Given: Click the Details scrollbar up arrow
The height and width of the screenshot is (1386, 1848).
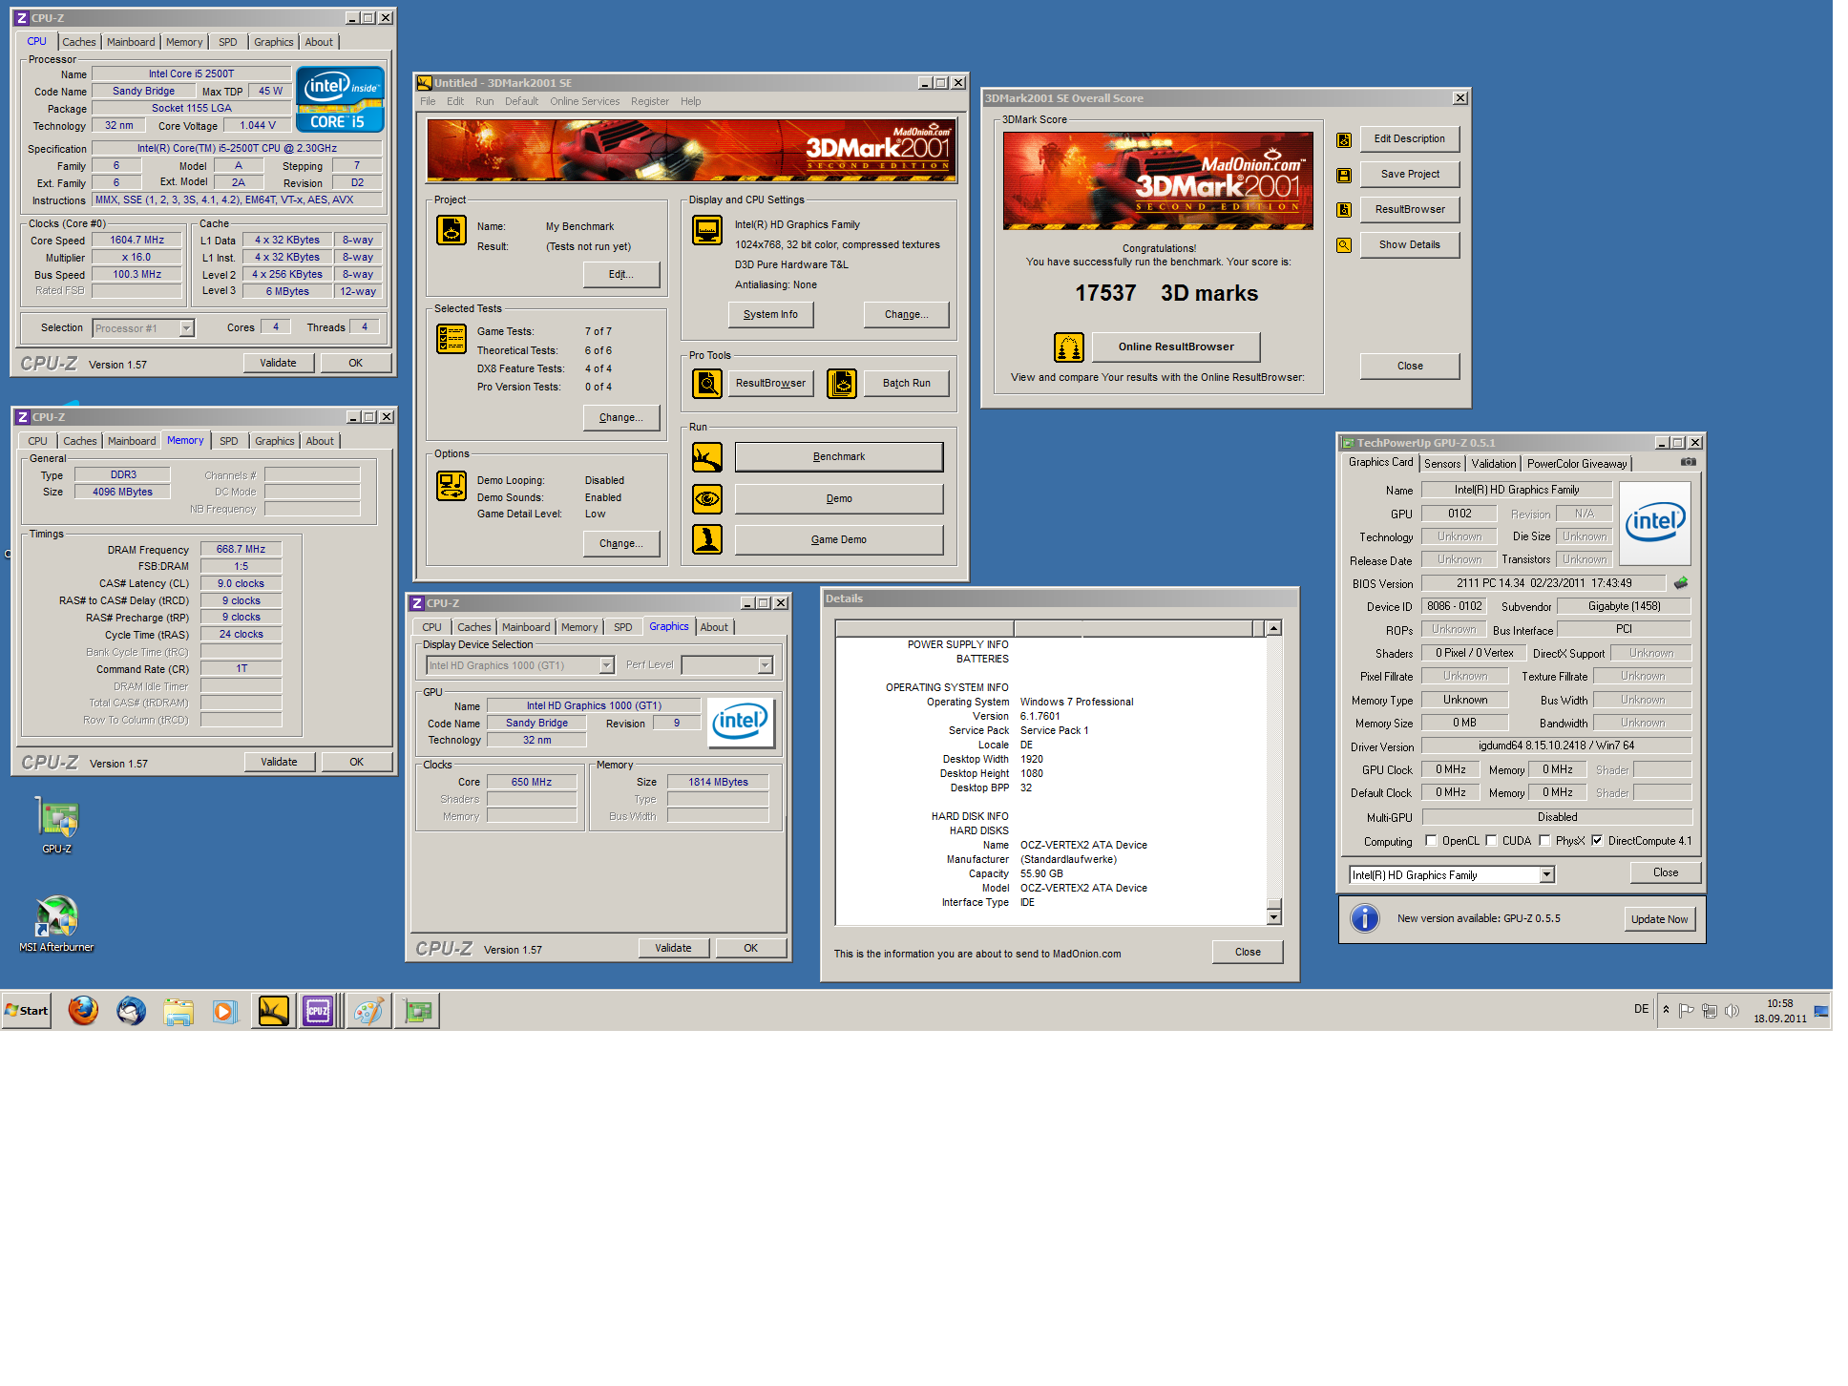Looking at the screenshot, I should coord(1273,628).
